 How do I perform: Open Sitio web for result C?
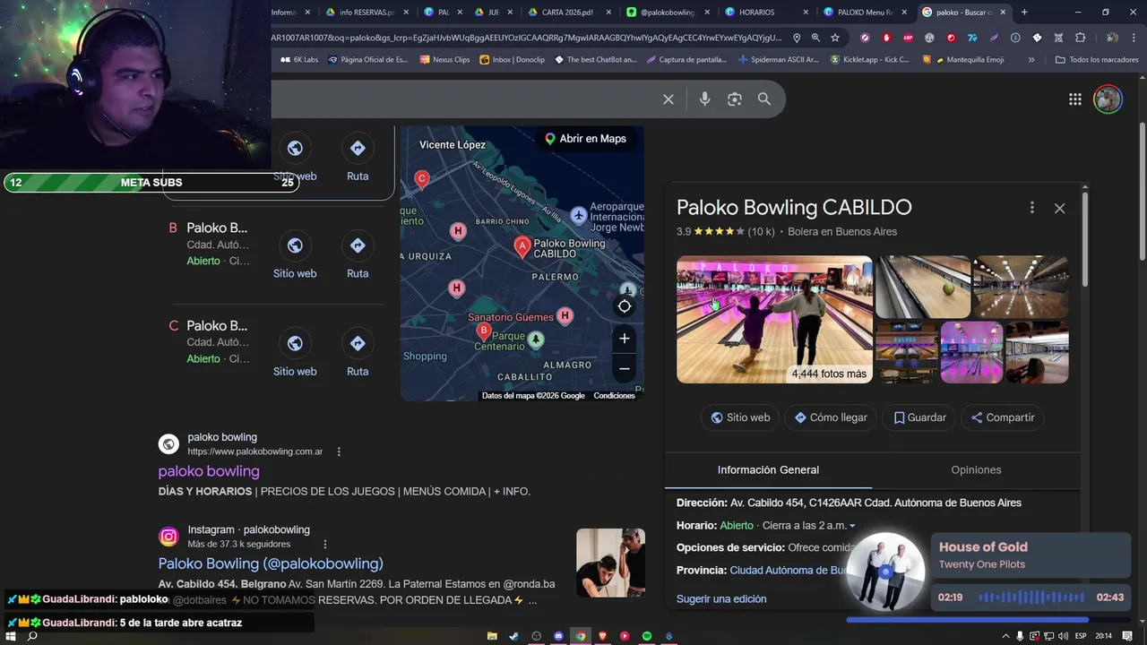pyautogui.click(x=295, y=352)
